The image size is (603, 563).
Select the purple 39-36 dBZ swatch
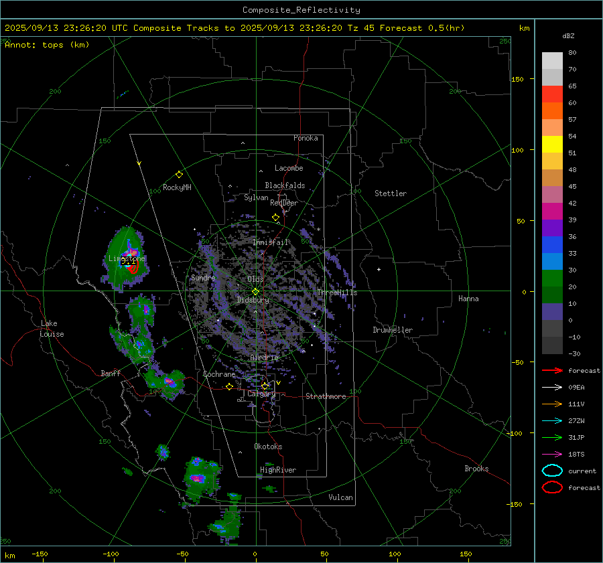tap(552, 228)
